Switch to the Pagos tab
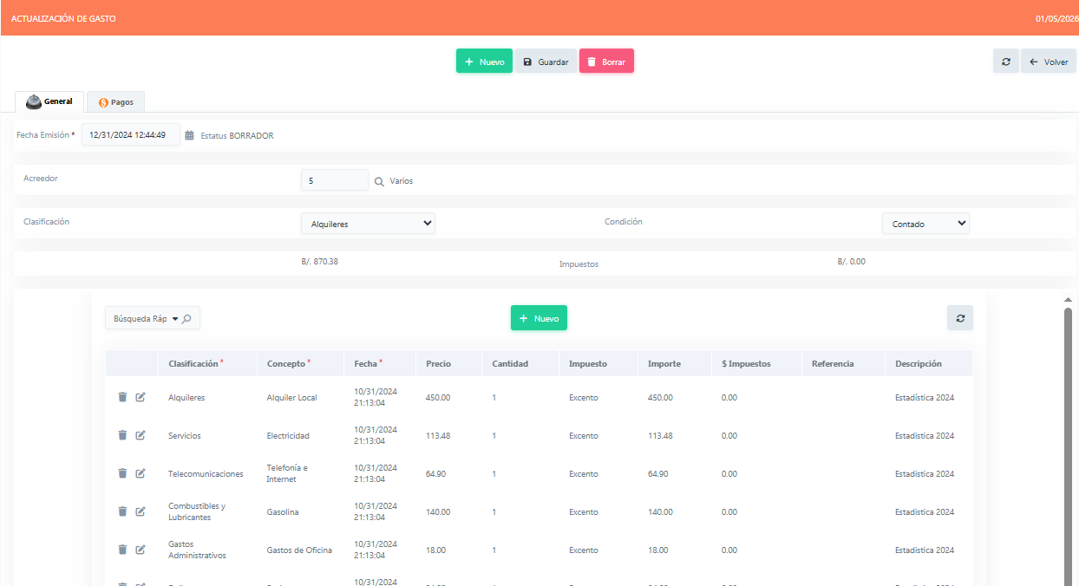Image resolution: width=1079 pixels, height=586 pixels. pos(115,102)
